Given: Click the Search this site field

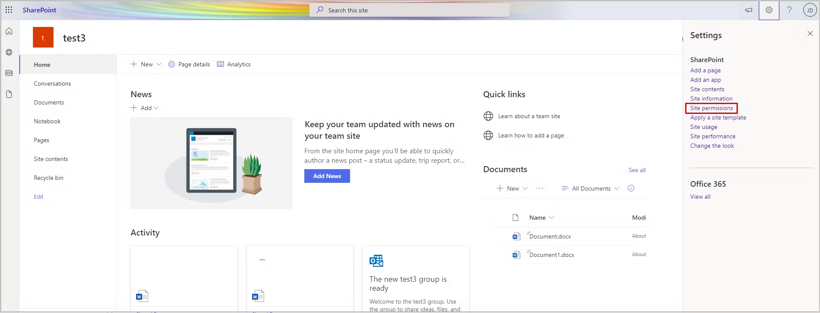Looking at the screenshot, I should point(410,10).
